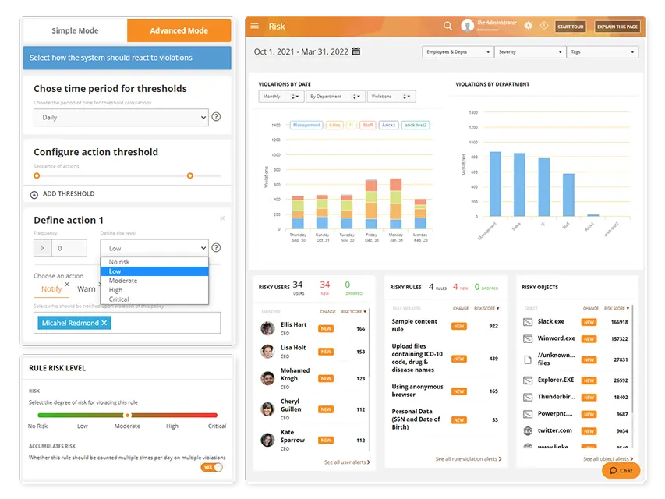The image size is (665, 499).
Task: Open the frequency operator selector
Action: (x=42, y=248)
